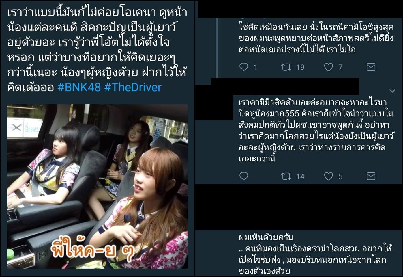Retweet the reply showing 19 retweets
Image resolution: width=403 pixels, height=277 pixels.
(x=286, y=67)
